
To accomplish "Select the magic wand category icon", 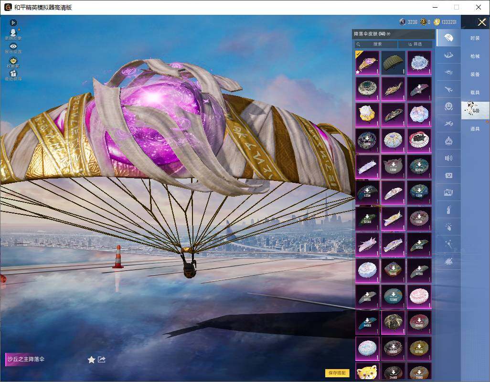I will pyautogui.click(x=448, y=244).
